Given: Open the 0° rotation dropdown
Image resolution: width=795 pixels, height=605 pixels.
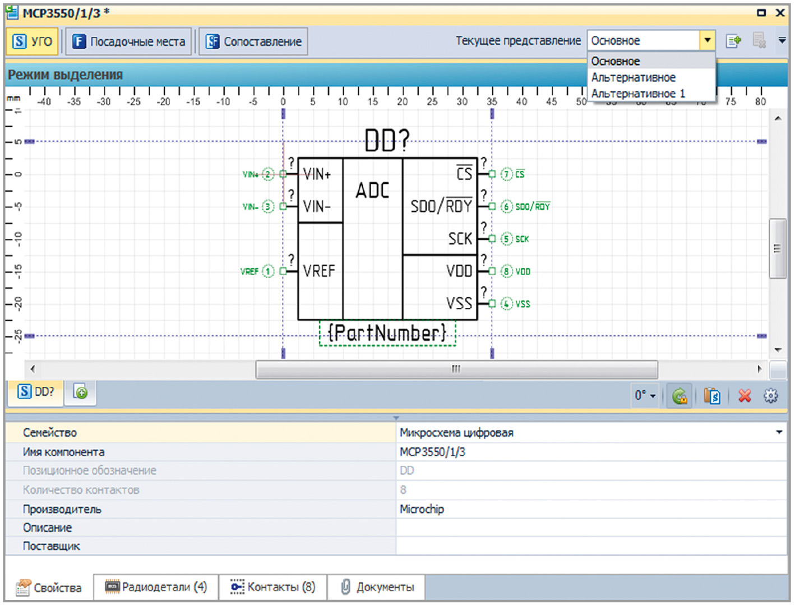Looking at the screenshot, I should pos(645,396).
